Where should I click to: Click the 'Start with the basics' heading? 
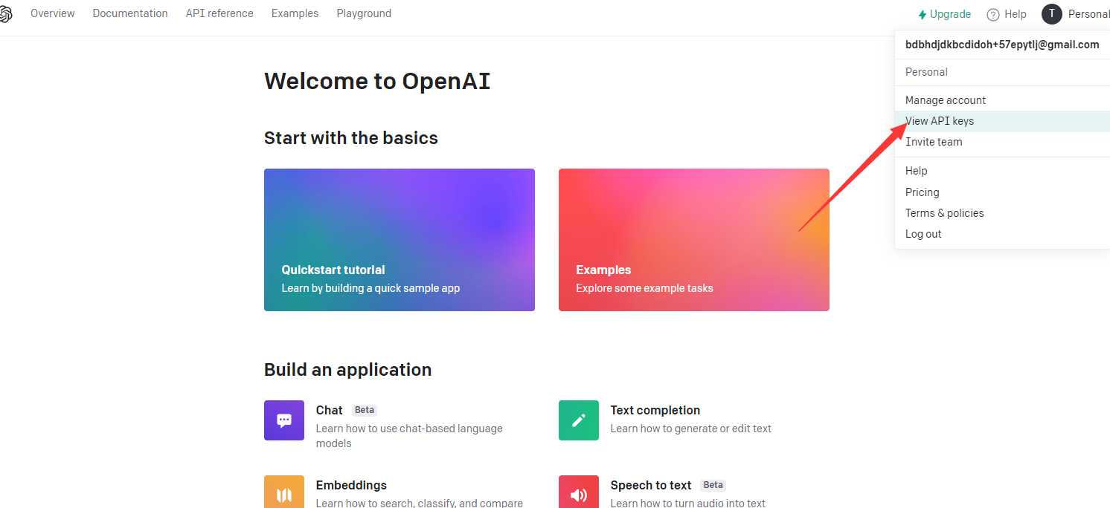click(351, 138)
